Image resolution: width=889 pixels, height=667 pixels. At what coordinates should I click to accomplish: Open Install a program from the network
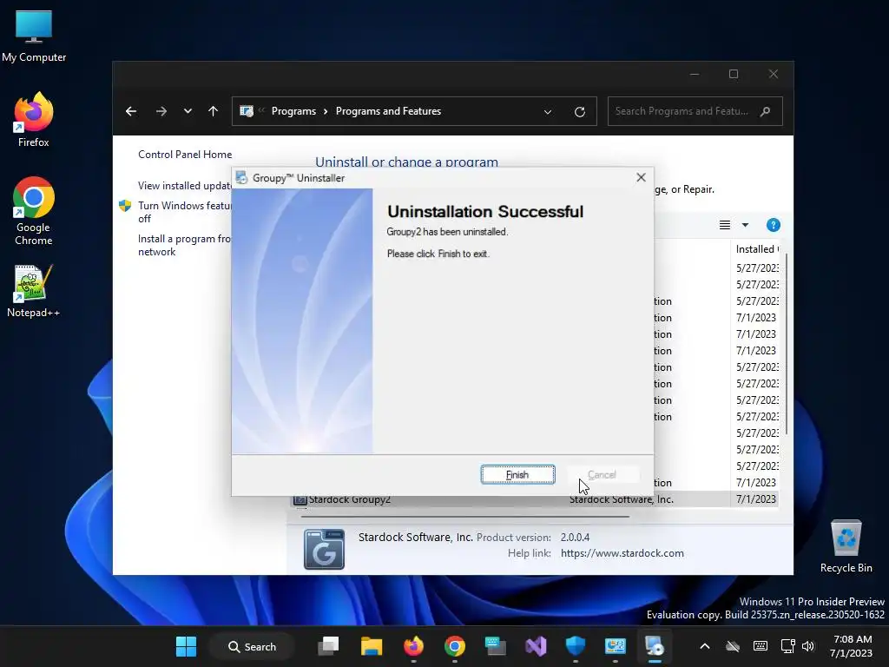coord(185,245)
